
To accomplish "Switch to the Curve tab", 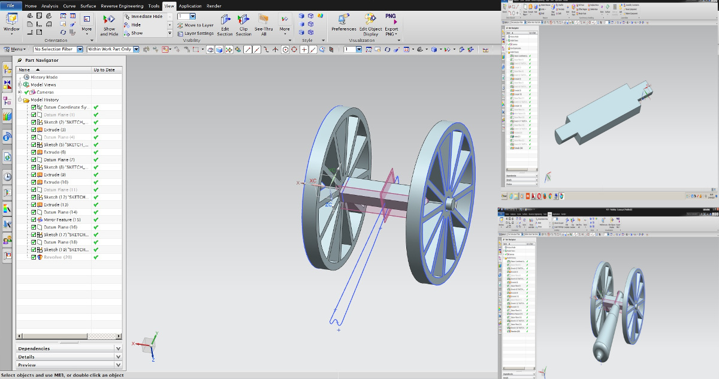I will click(70, 6).
